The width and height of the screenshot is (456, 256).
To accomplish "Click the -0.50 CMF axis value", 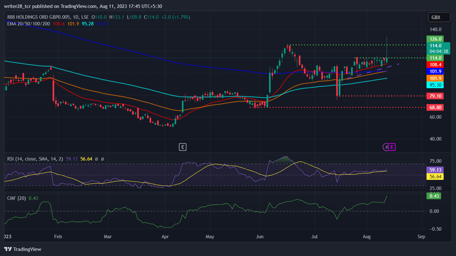I will pos(435,229).
